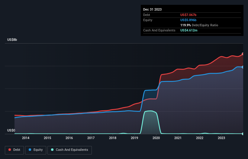Click Cash And Equivalents label in tooltip
This screenshot has height=159, width=248.
coord(159,30)
